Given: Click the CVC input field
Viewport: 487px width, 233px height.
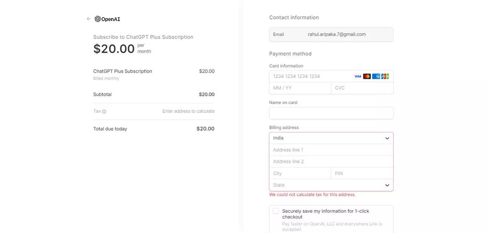Looking at the screenshot, I should tap(362, 88).
